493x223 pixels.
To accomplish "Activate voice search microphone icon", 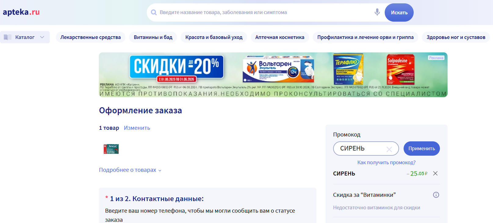I will (377, 12).
